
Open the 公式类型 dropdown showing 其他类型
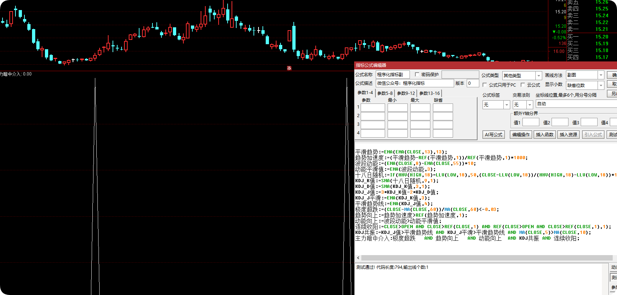click(522, 75)
